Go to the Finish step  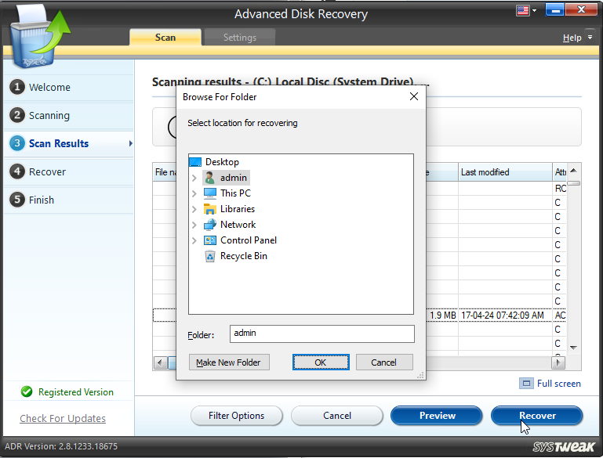[42, 200]
